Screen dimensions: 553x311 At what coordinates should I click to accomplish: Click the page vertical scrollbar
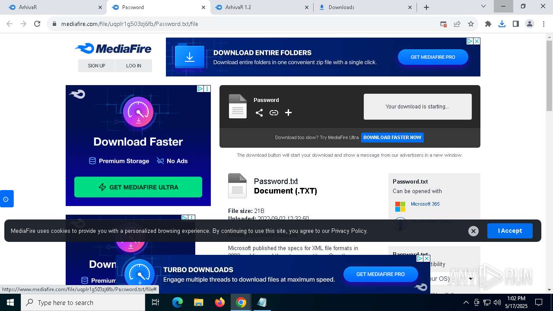click(x=549, y=76)
